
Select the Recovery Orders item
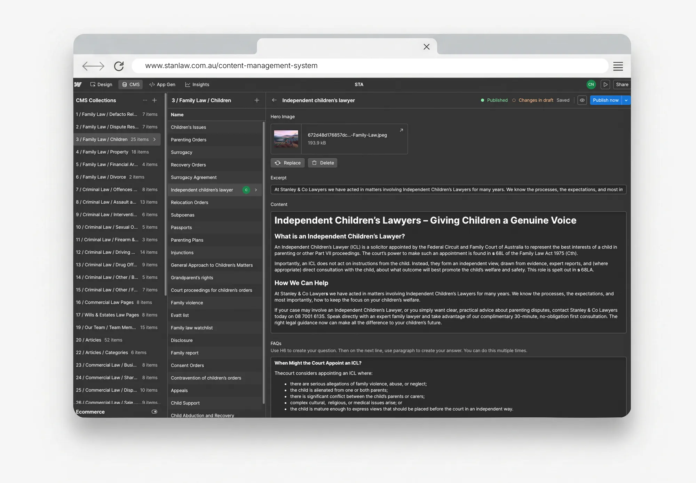tap(215, 165)
